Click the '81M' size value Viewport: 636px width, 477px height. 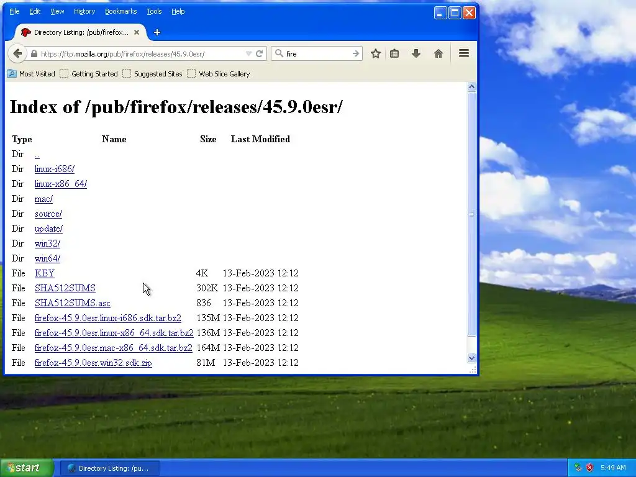point(206,363)
